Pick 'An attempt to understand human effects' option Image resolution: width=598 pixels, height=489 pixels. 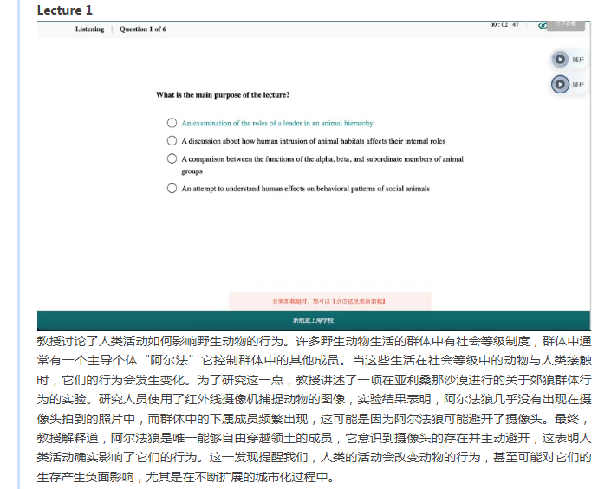172,189
